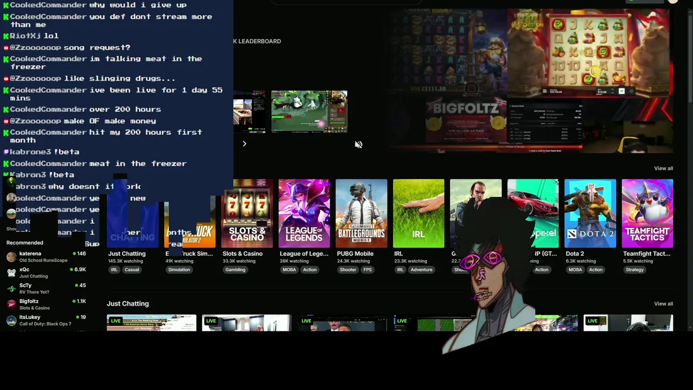Click the Teamfight Tactics category title
Viewport: 693px width, 390px height.
pos(647,253)
